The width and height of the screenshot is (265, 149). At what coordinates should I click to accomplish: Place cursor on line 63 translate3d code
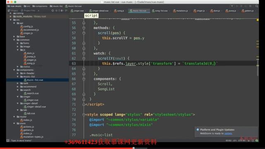(200, 63)
